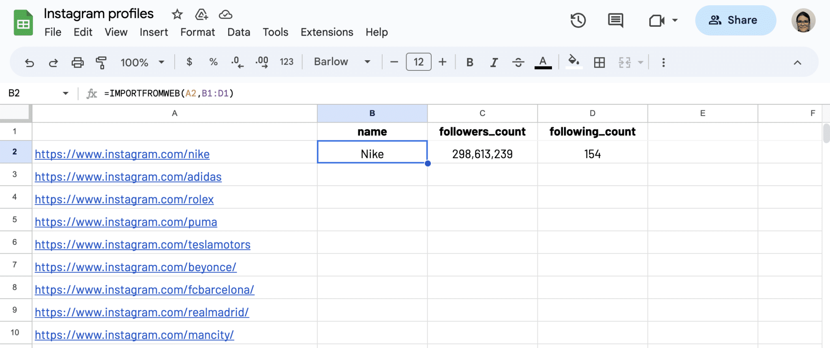
Task: Select the followers_count header cell
Action: (482, 132)
